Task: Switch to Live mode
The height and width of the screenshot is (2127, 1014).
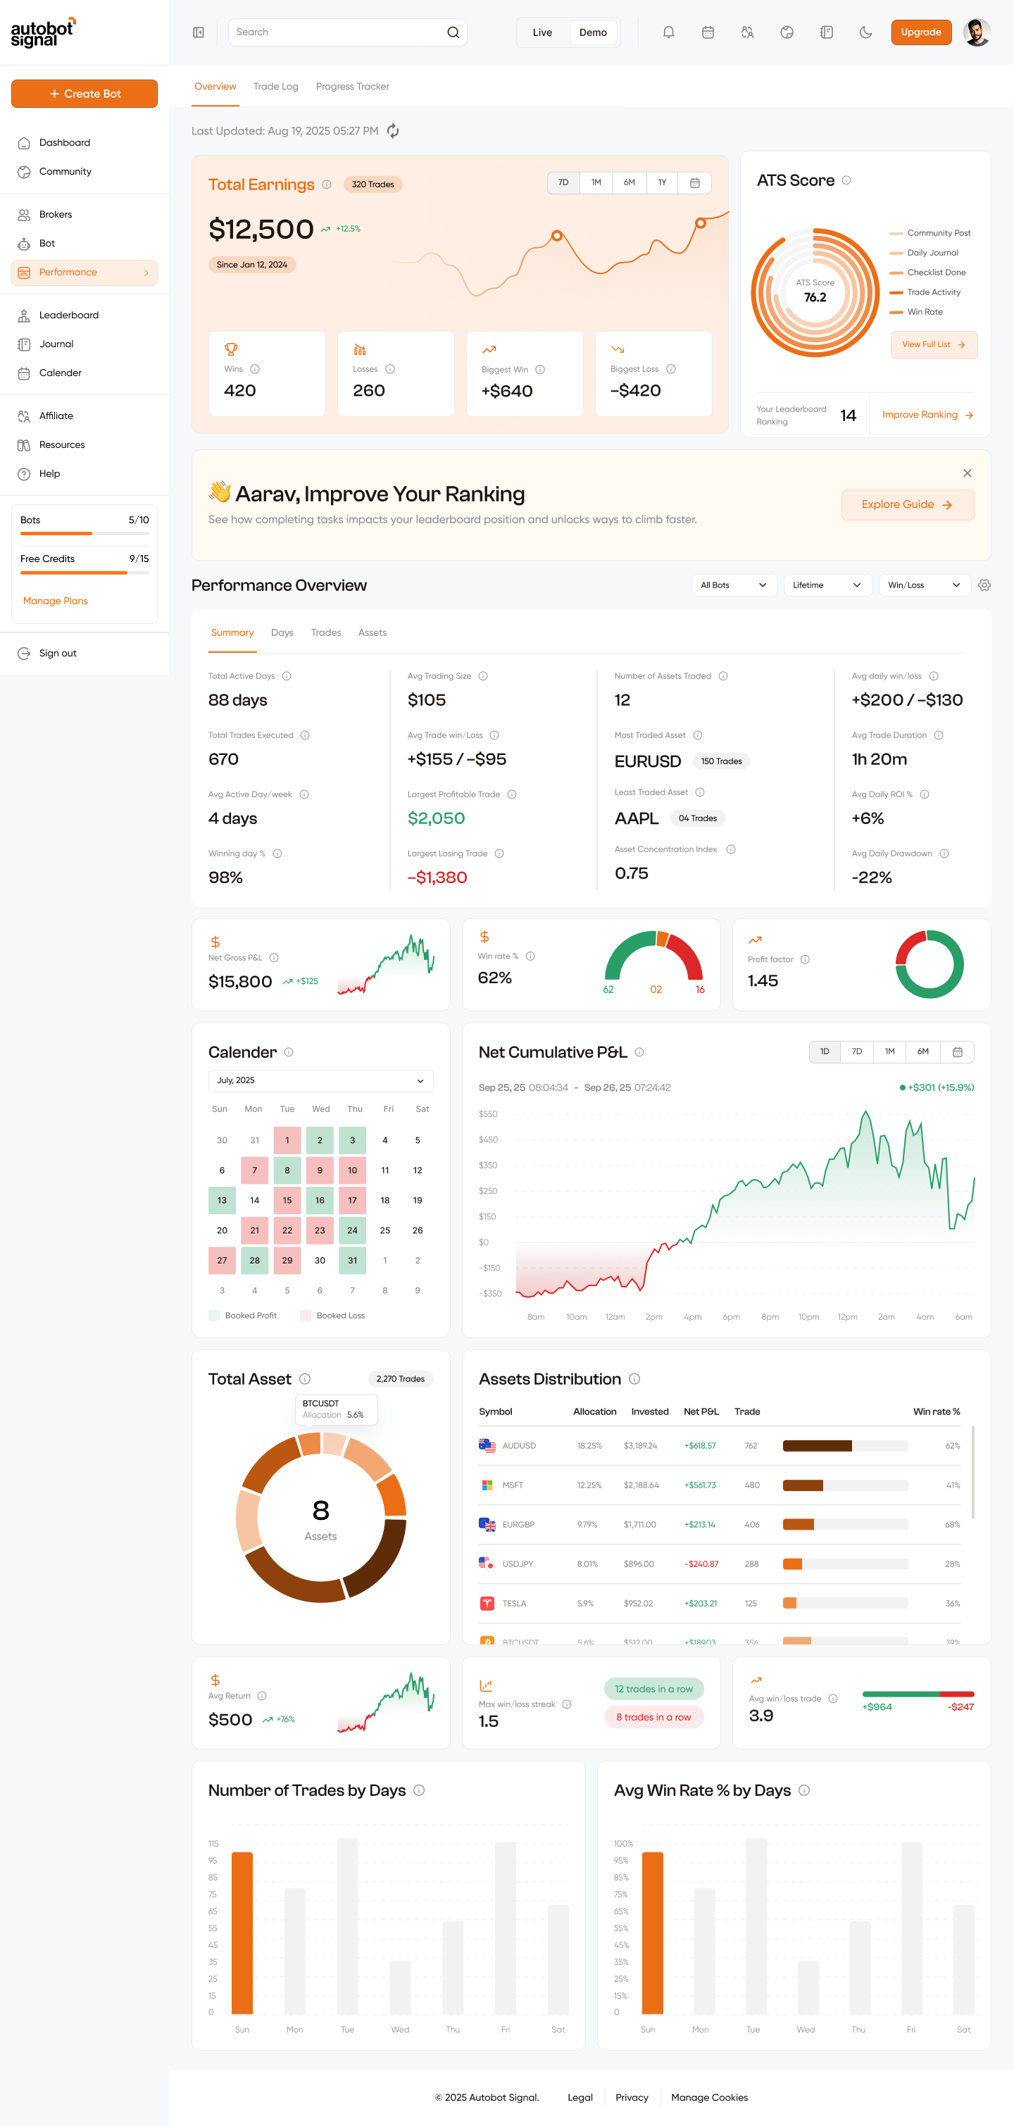Action: pyautogui.click(x=542, y=32)
